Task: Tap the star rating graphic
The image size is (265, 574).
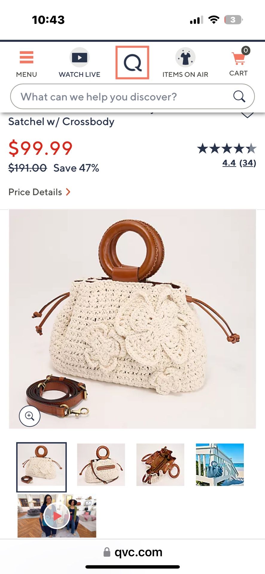Action: pos(227,149)
